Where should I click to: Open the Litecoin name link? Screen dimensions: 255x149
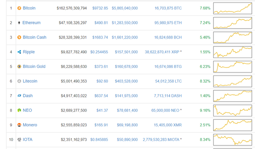30,81
